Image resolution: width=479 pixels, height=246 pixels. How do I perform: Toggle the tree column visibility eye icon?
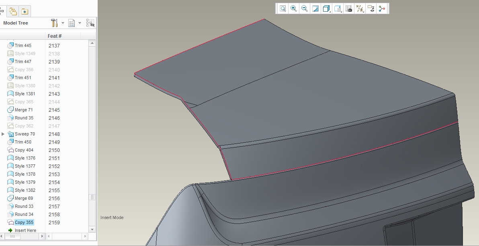(90, 23)
